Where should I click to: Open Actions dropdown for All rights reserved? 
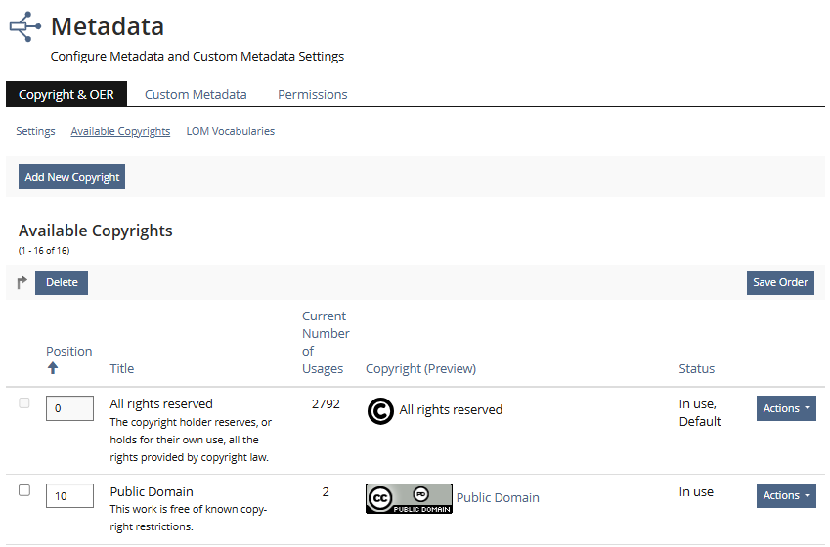(x=786, y=408)
